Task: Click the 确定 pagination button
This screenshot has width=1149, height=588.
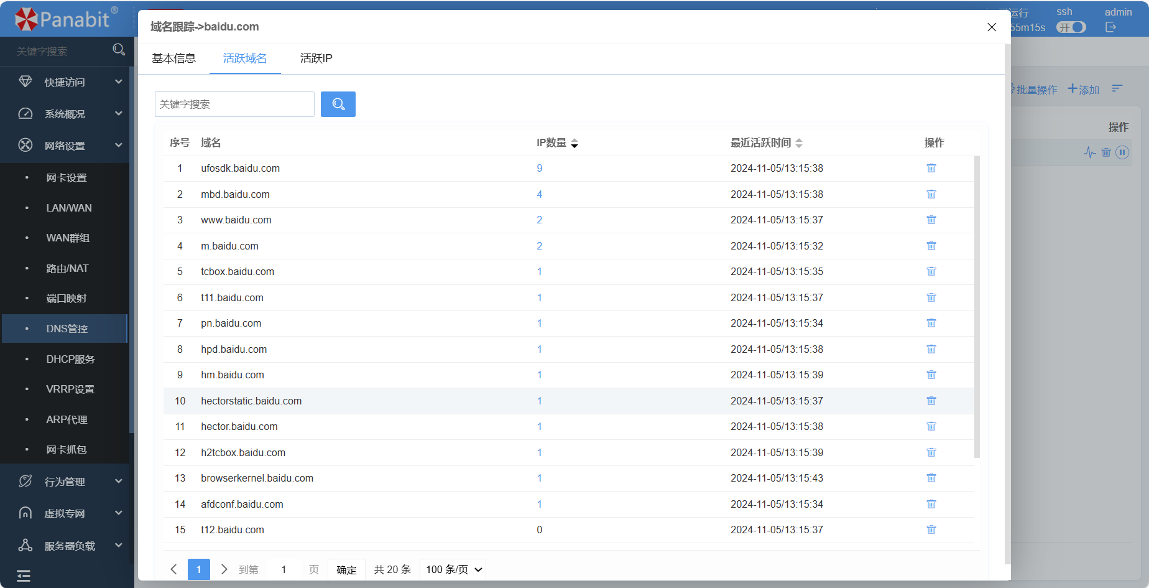Action: pyautogui.click(x=346, y=569)
